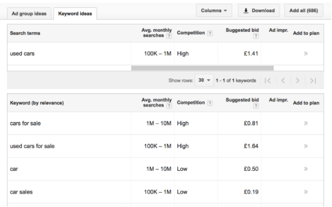Switch to Ad group ideas tab
The height and width of the screenshot is (207, 332).
[x=29, y=14]
